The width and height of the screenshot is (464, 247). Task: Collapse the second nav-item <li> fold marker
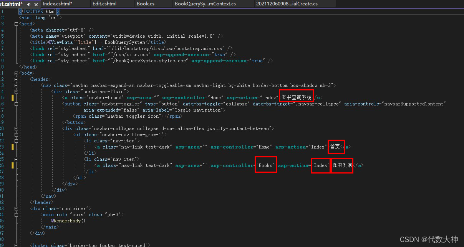tap(16, 159)
